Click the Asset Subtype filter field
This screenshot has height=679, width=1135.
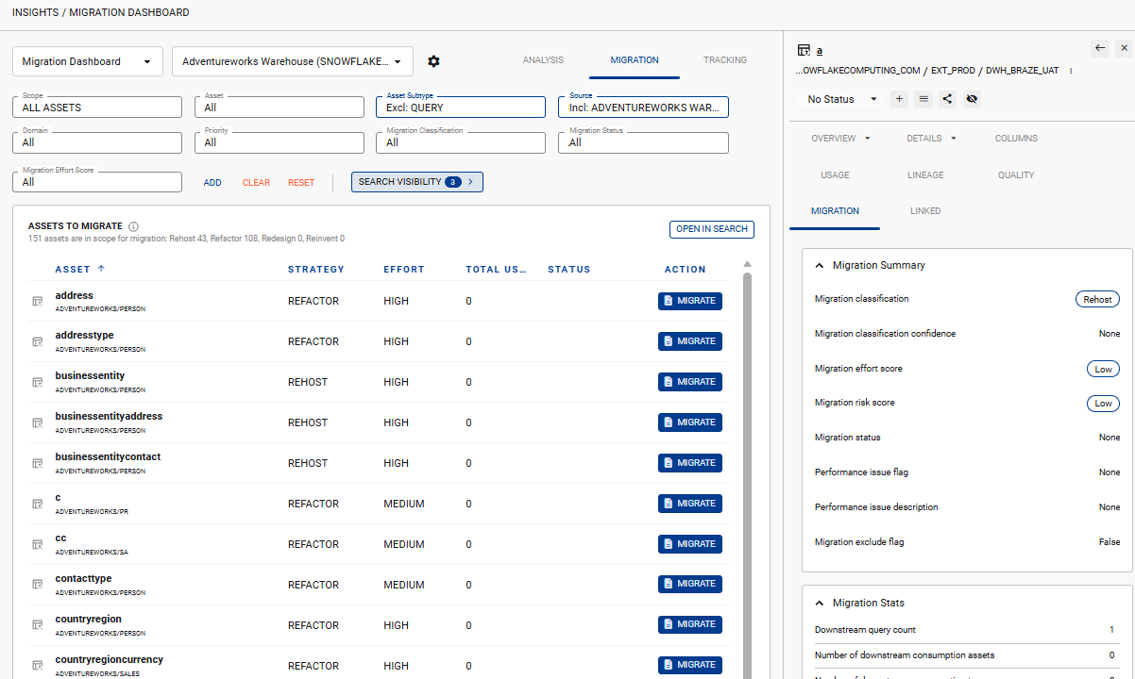[x=461, y=107]
